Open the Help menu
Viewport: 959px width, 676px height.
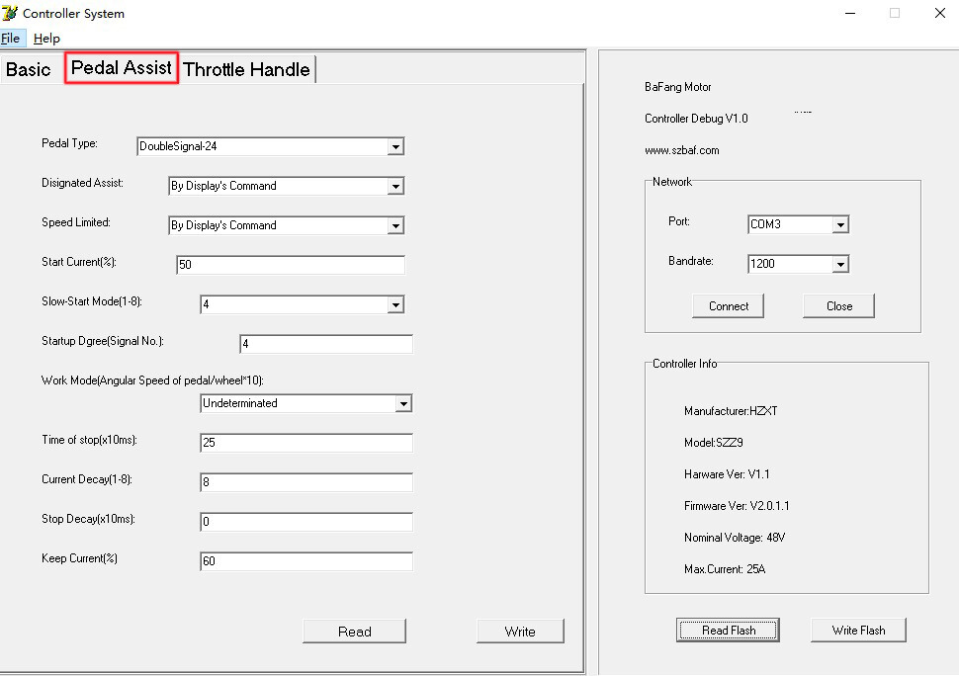coord(46,39)
